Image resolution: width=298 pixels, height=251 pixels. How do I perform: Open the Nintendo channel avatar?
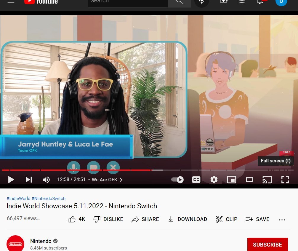coord(15,243)
